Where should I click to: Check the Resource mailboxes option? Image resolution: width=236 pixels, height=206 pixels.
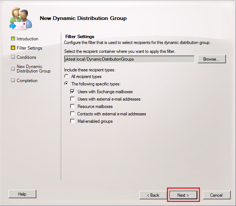[x=72, y=107]
